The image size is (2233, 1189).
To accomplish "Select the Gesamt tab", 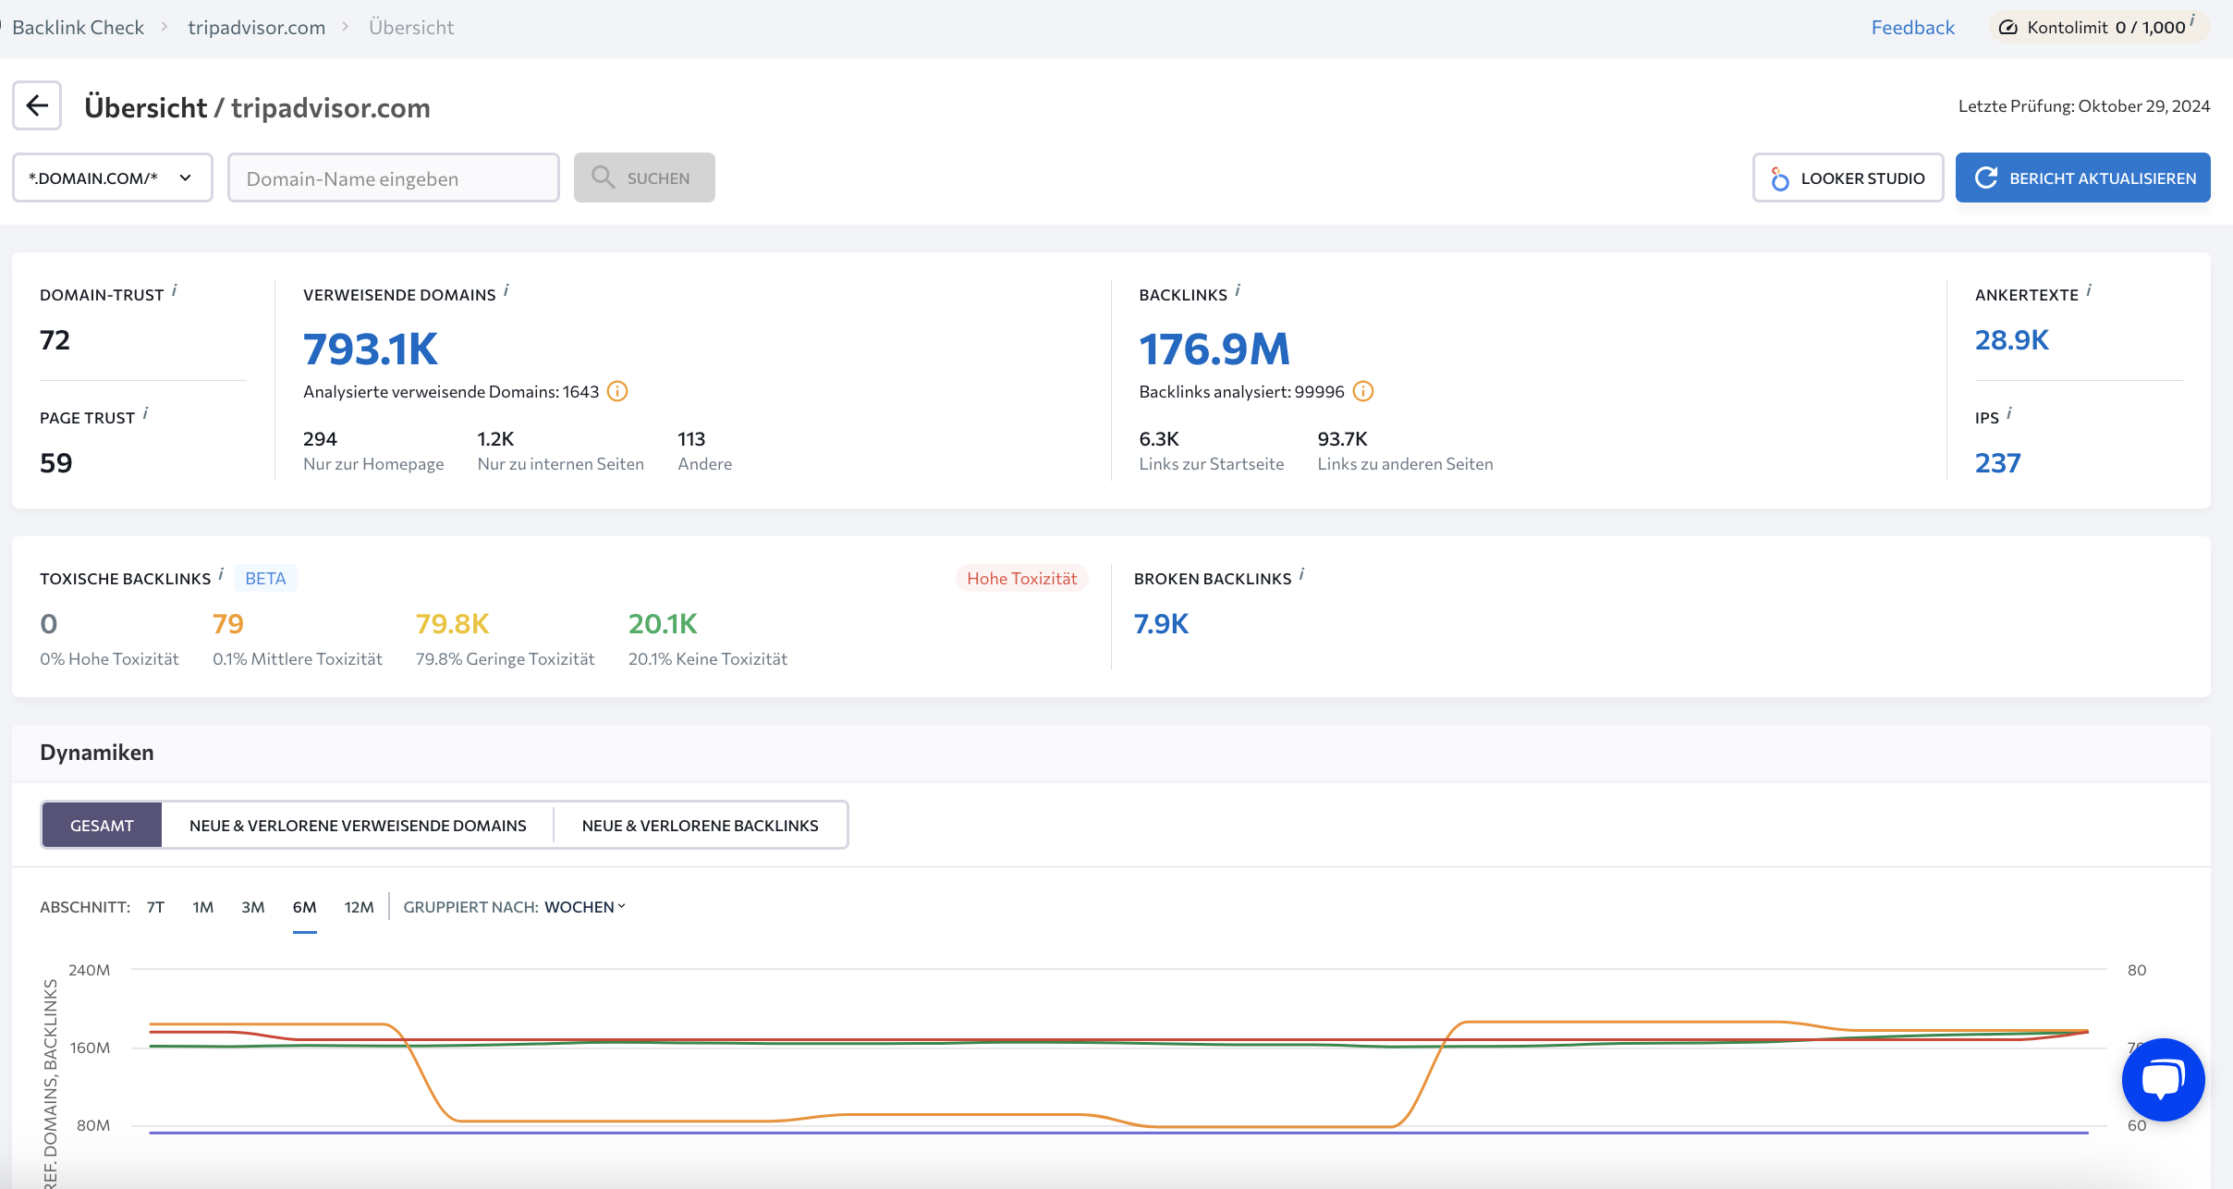I will coord(102,825).
